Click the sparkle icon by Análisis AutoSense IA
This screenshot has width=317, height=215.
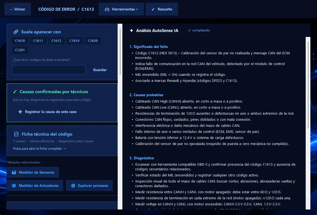click(x=131, y=31)
